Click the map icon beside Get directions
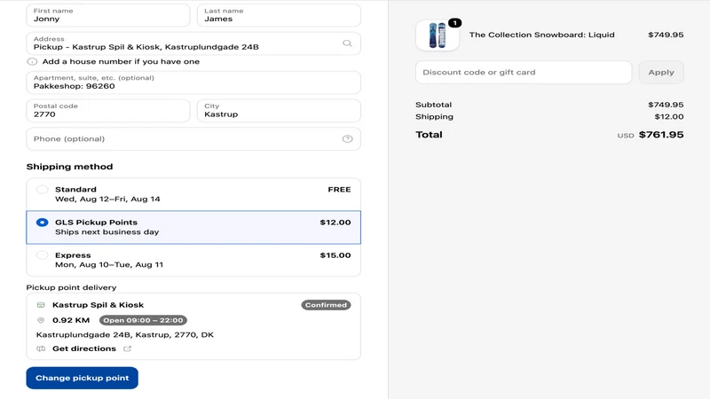Viewport: 710px width, 399px height. tap(41, 348)
